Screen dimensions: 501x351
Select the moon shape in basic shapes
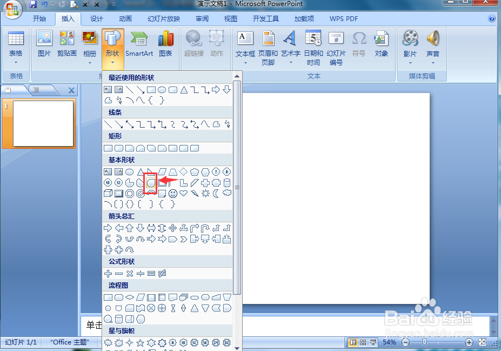[x=216, y=194]
